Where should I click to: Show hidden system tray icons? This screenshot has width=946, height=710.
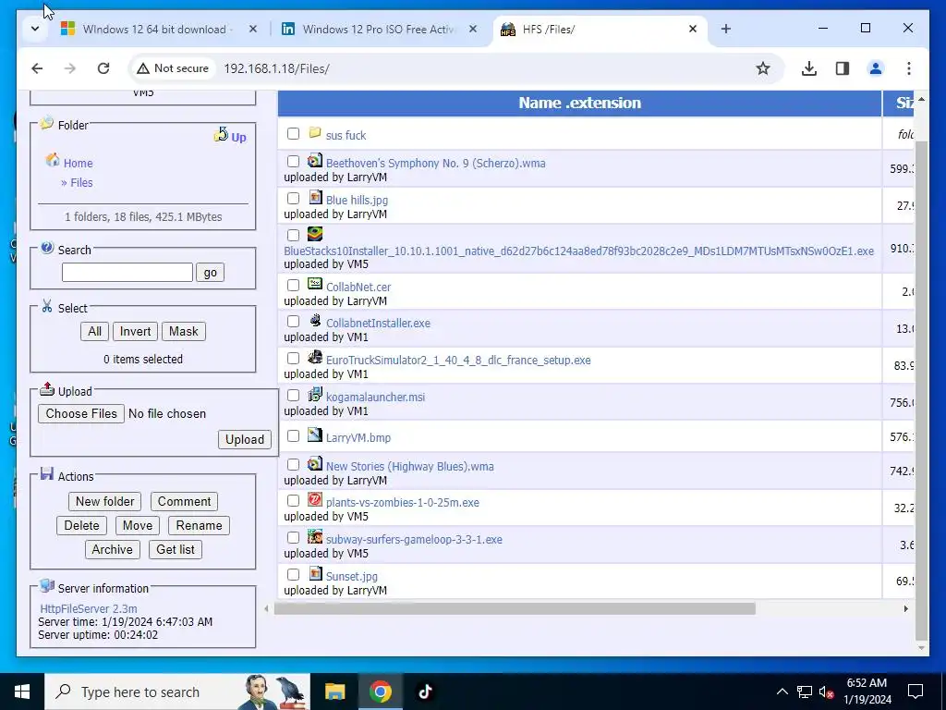tap(782, 692)
